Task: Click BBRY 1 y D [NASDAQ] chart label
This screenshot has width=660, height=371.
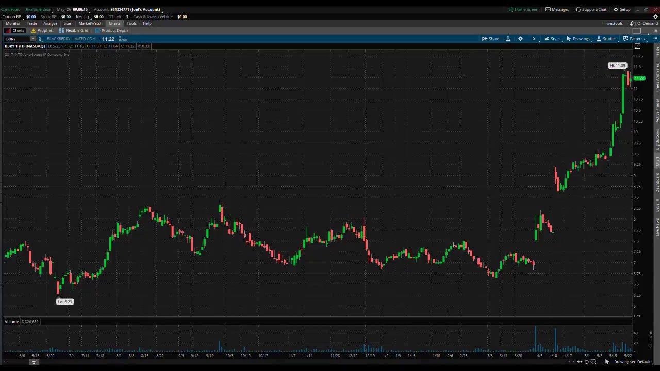Action: click(x=25, y=46)
